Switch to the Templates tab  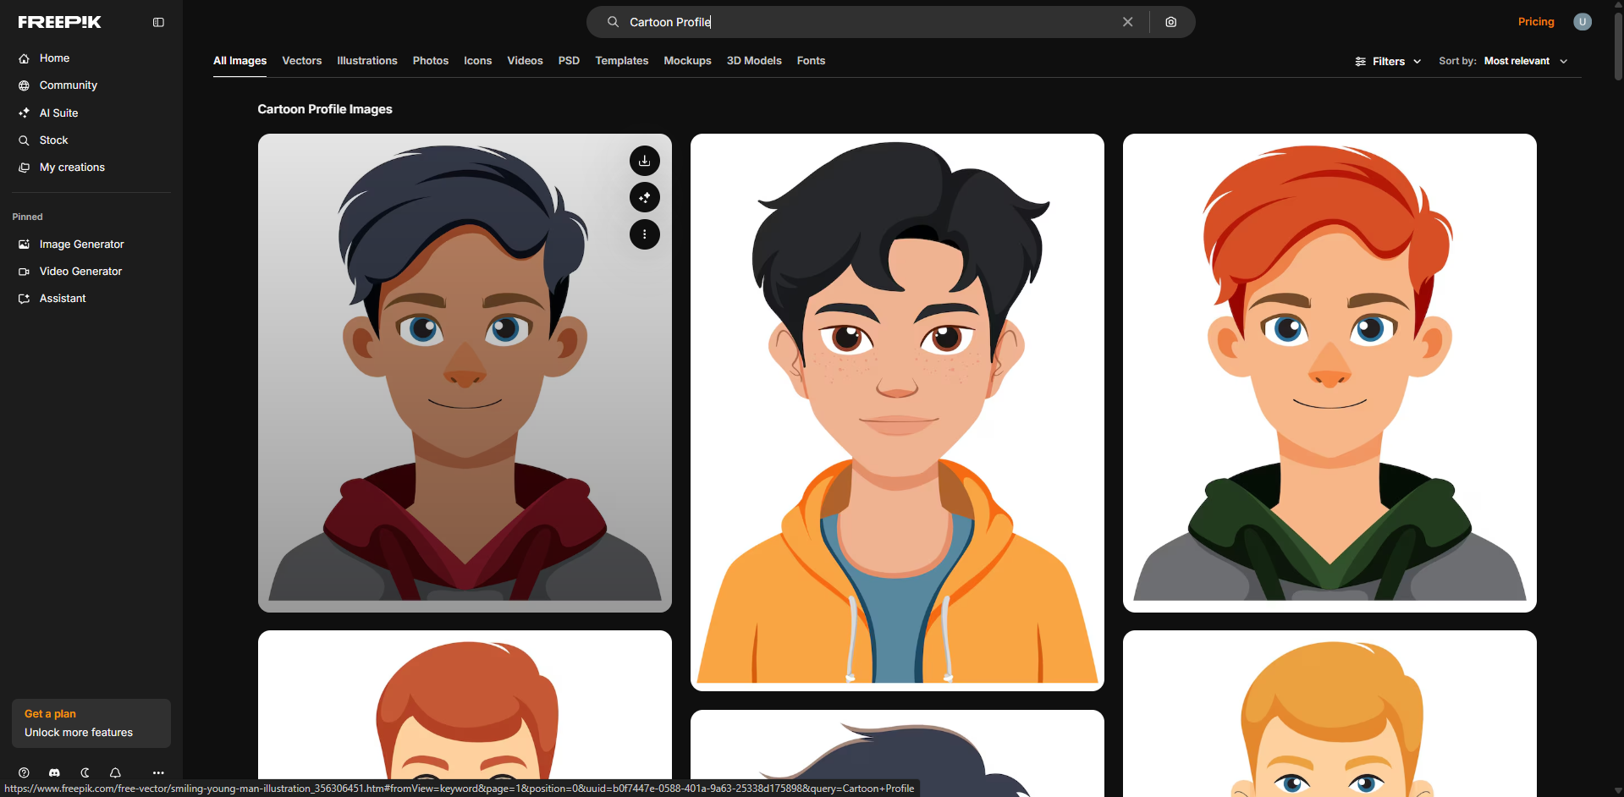622,61
